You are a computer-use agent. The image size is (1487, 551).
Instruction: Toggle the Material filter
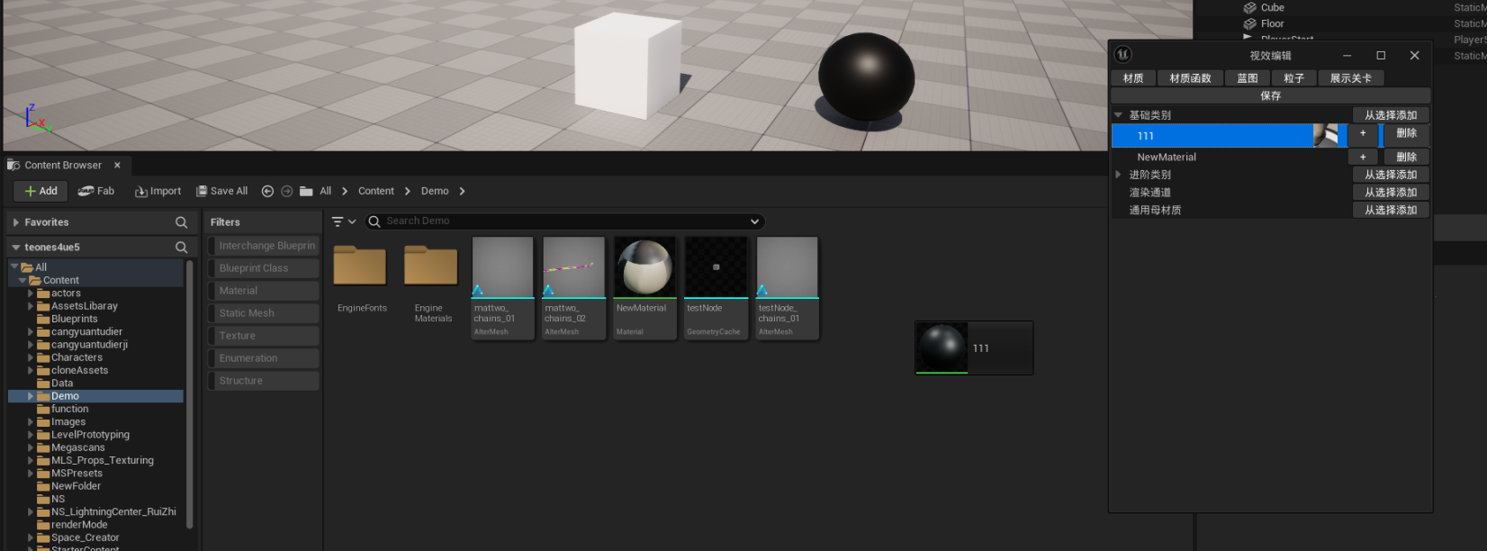263,291
